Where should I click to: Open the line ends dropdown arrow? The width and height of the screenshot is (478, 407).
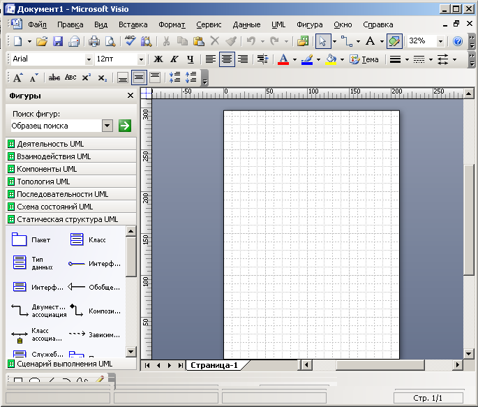pyautogui.click(x=454, y=59)
